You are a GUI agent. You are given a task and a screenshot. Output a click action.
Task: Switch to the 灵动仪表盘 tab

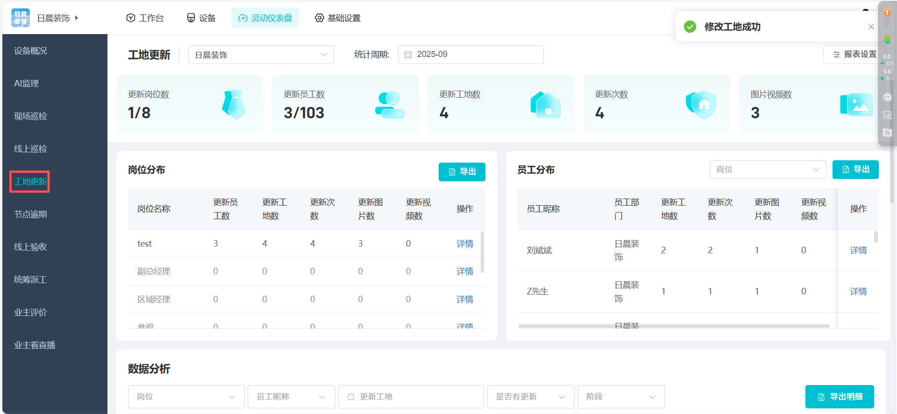coord(265,18)
